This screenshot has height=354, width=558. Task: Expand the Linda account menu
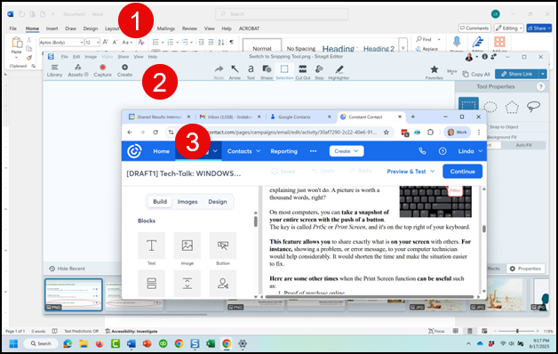click(470, 151)
